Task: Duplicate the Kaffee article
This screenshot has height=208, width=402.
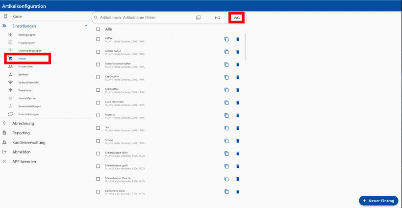Action: click(226, 39)
